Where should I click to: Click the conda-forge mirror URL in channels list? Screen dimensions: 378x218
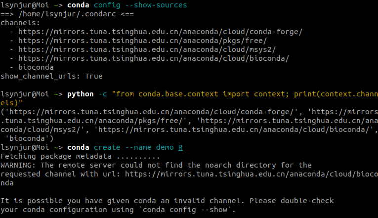point(161,32)
